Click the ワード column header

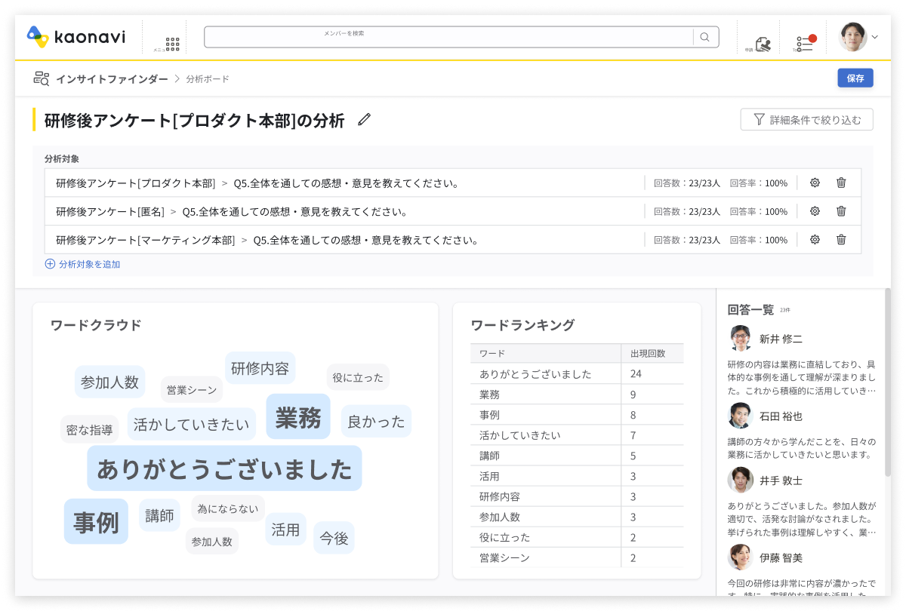(x=545, y=353)
